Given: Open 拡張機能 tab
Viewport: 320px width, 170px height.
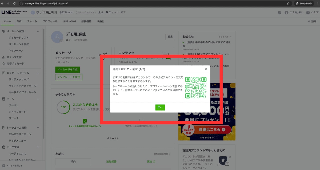Looking at the screenshot, I should tap(86, 21).
